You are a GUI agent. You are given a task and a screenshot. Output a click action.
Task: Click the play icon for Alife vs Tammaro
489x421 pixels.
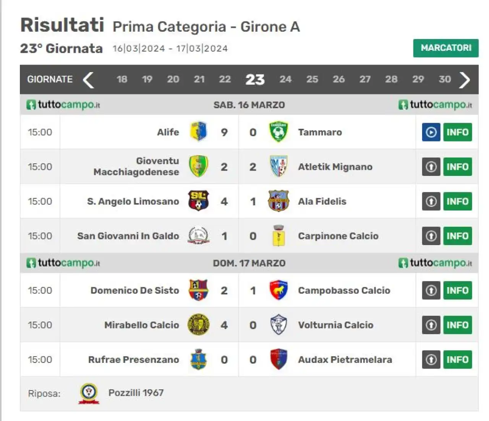click(x=431, y=132)
